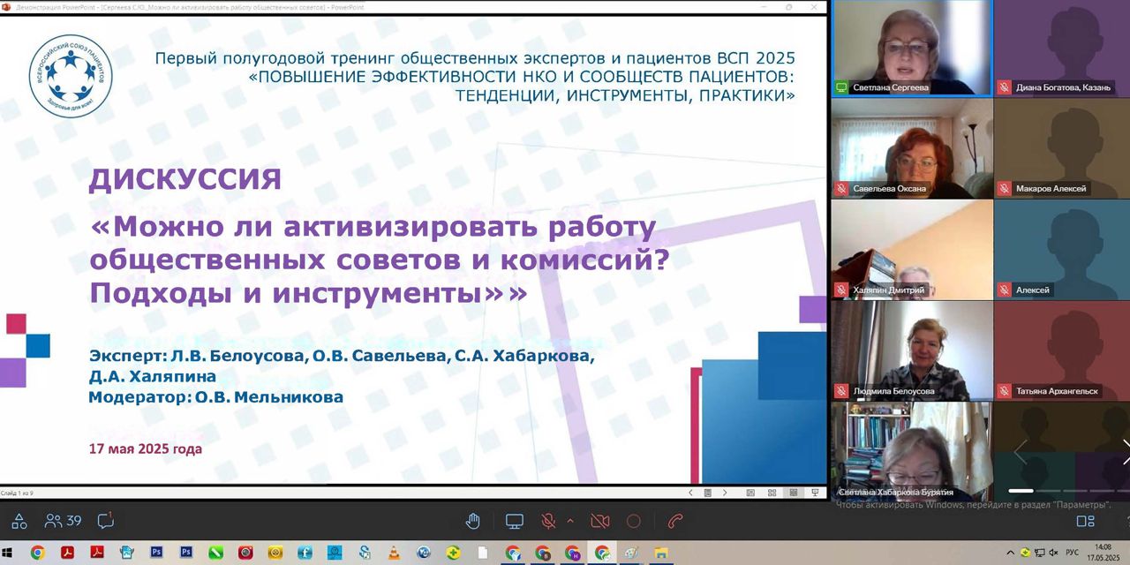The height and width of the screenshot is (565, 1130).
Task: Start recording with the circle button
Action: [633, 521]
